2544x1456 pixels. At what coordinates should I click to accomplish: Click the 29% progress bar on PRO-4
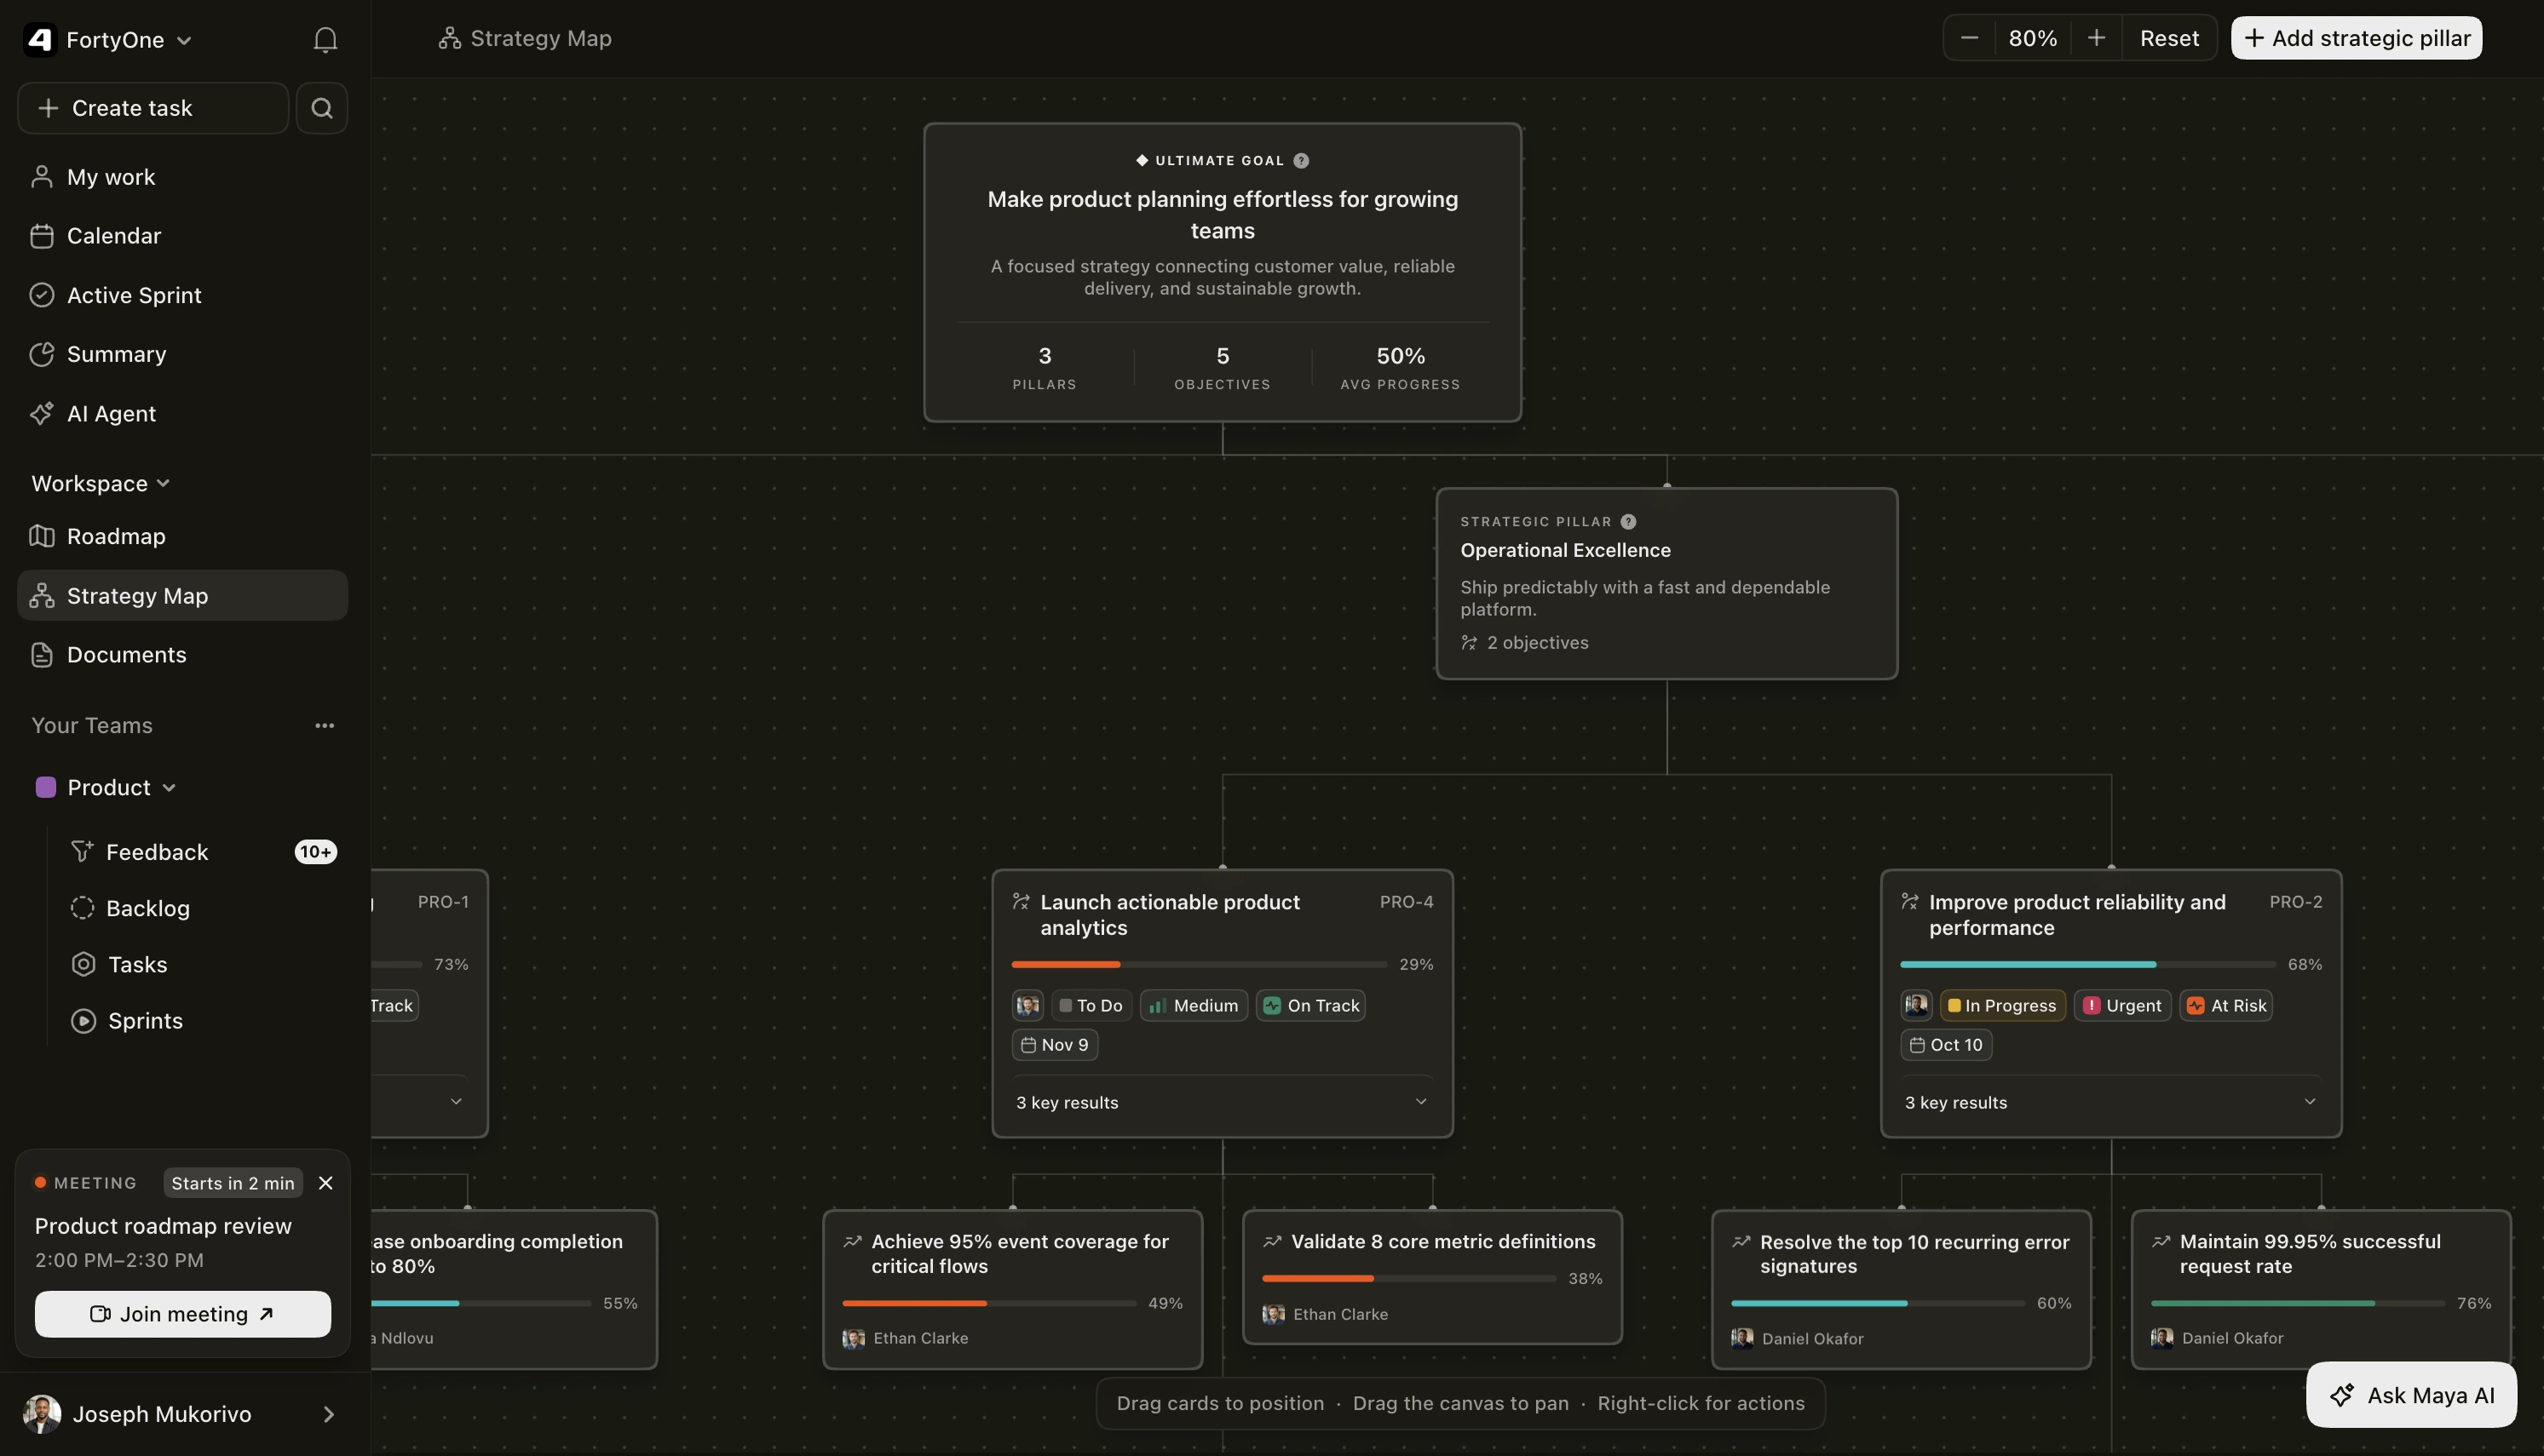click(x=1199, y=964)
